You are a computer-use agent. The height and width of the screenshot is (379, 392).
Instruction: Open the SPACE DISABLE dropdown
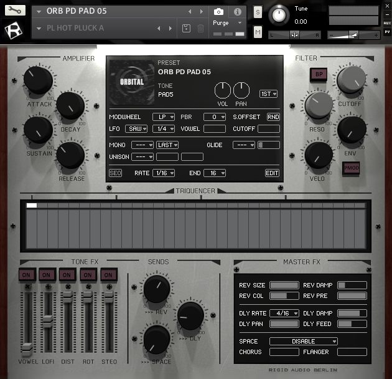point(304,342)
